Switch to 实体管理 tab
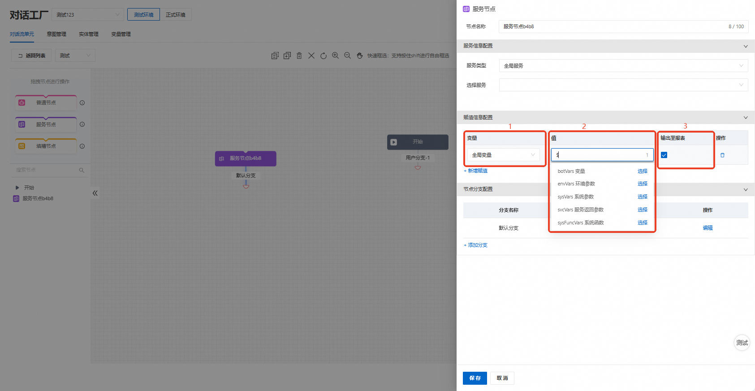 click(89, 34)
